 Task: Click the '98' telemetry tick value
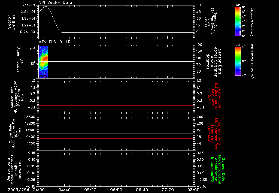tap(199, 137)
